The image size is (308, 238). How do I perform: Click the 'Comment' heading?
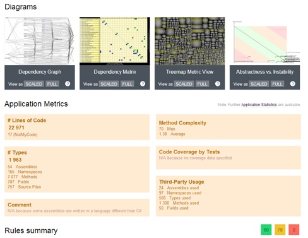point(20,205)
